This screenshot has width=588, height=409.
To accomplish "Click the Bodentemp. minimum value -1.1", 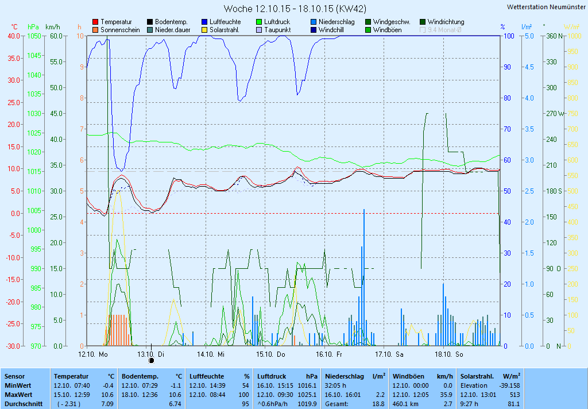I will point(176,385).
